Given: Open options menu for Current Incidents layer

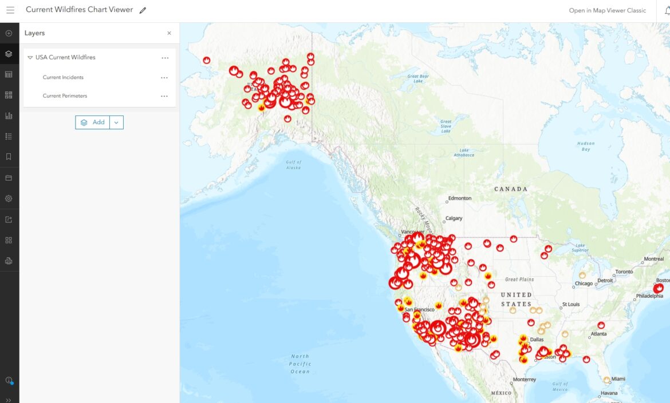Looking at the screenshot, I should coord(164,77).
